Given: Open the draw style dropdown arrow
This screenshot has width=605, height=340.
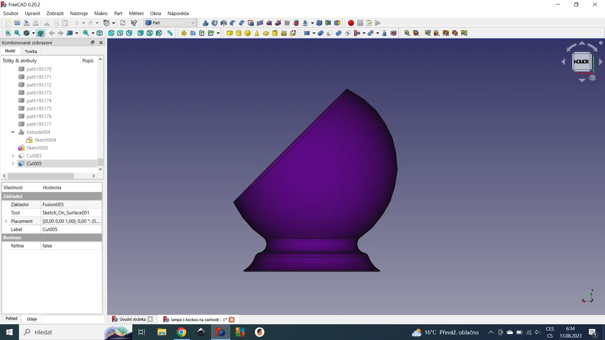Looking at the screenshot, I should tap(33, 33).
